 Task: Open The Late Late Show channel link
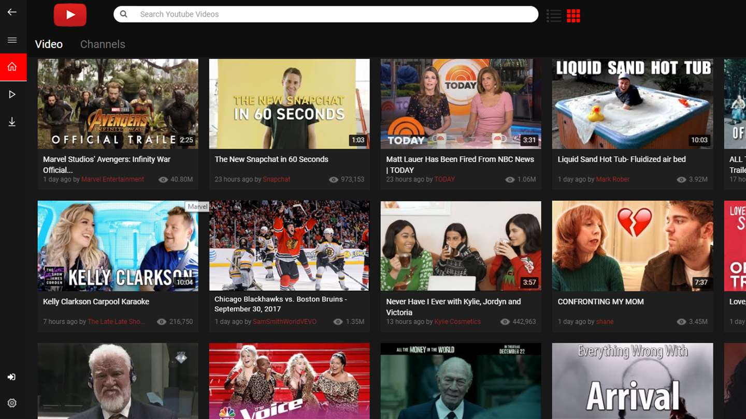pyautogui.click(x=117, y=322)
